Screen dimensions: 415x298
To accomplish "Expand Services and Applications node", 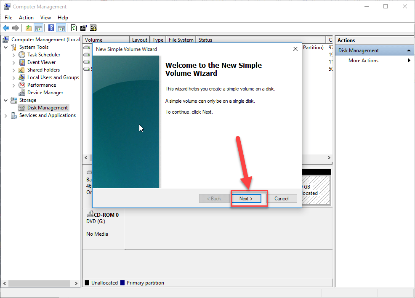I will coord(6,115).
